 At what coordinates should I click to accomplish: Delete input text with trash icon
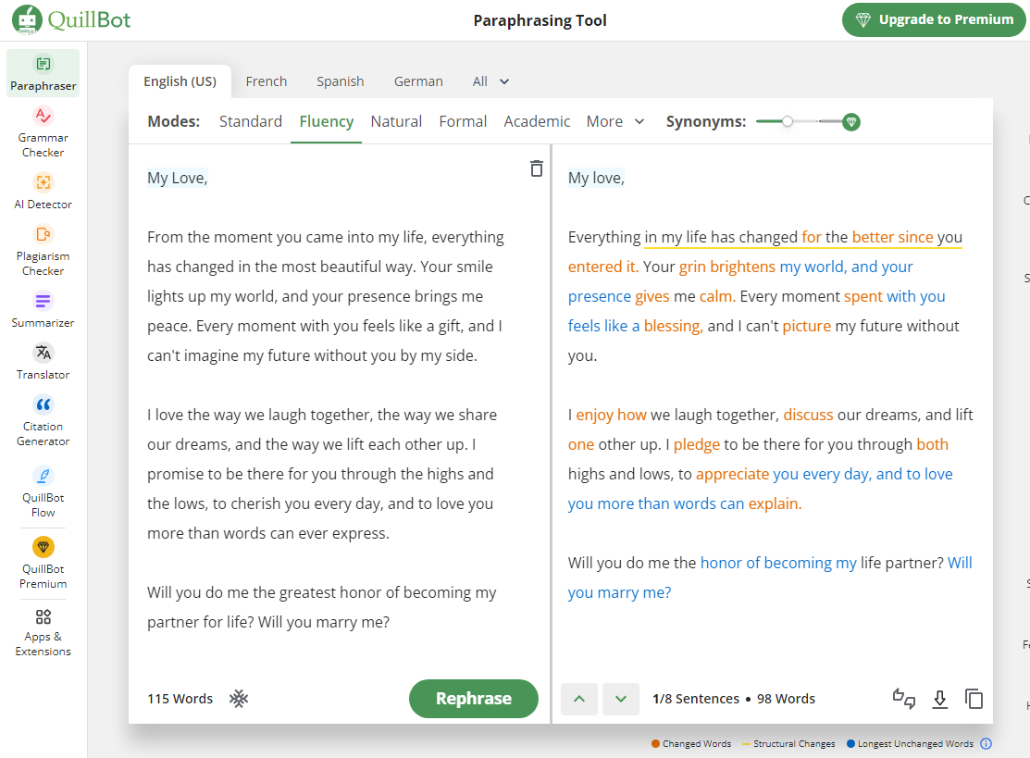coord(536,168)
